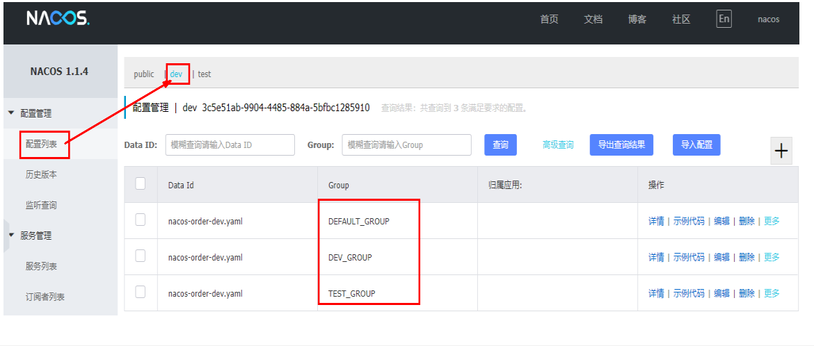
Task: Collapse the sidebar using the left edge handle
Action: [6, 236]
